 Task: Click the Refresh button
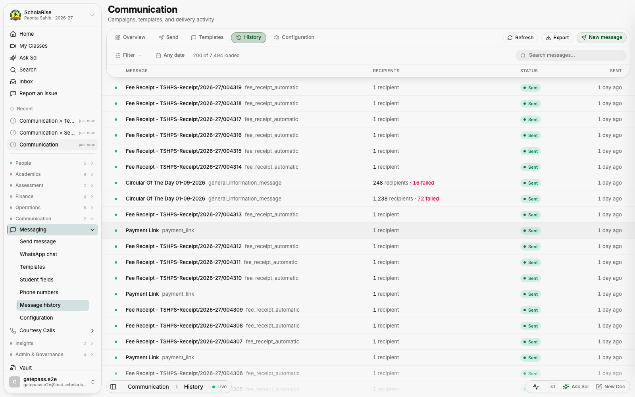pos(520,38)
